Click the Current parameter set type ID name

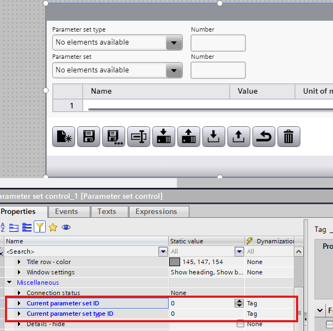click(x=70, y=314)
